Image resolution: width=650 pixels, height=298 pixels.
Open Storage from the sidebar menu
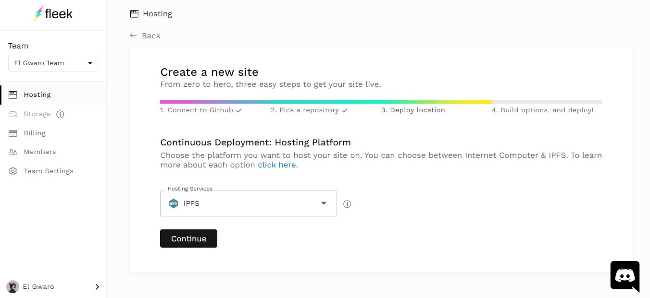coord(37,114)
